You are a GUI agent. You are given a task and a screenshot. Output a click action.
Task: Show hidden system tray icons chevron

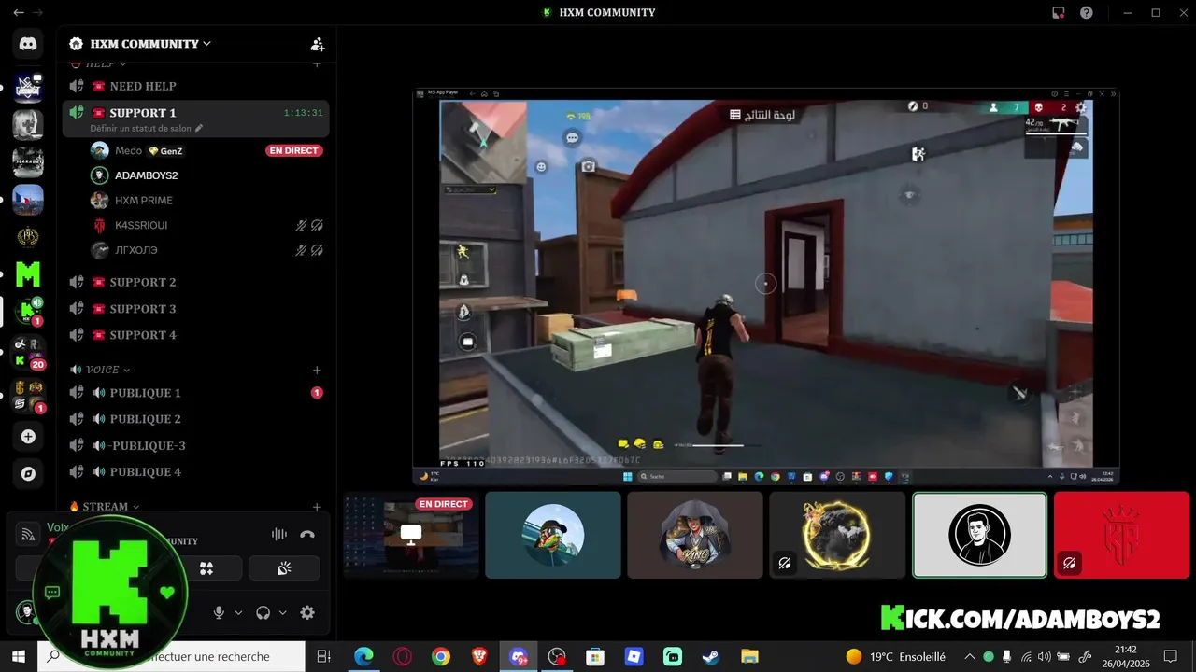coord(969,656)
